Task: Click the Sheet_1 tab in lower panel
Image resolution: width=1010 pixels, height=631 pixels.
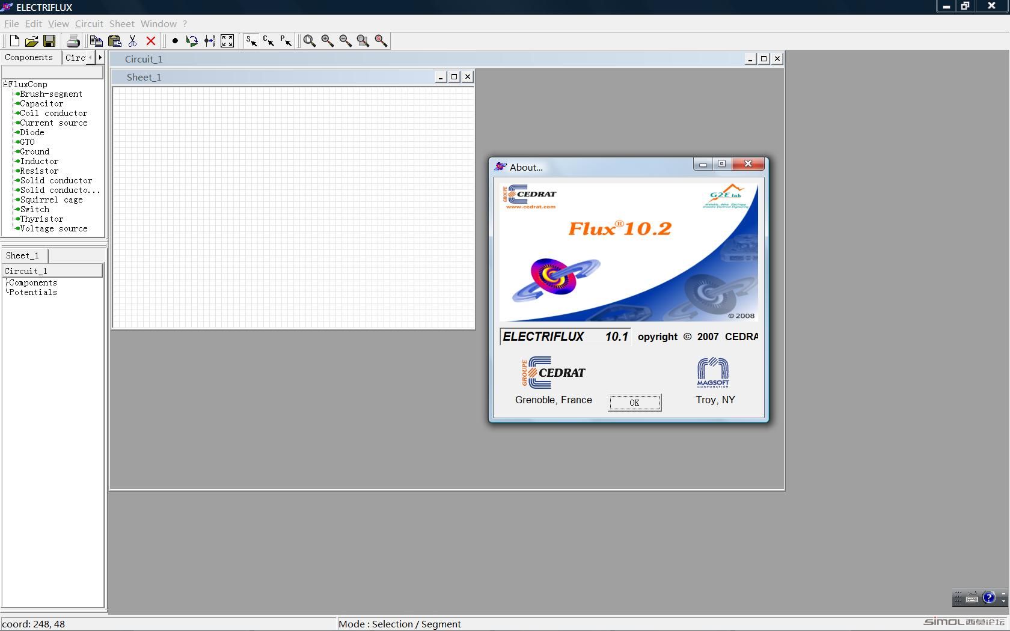Action: click(25, 255)
